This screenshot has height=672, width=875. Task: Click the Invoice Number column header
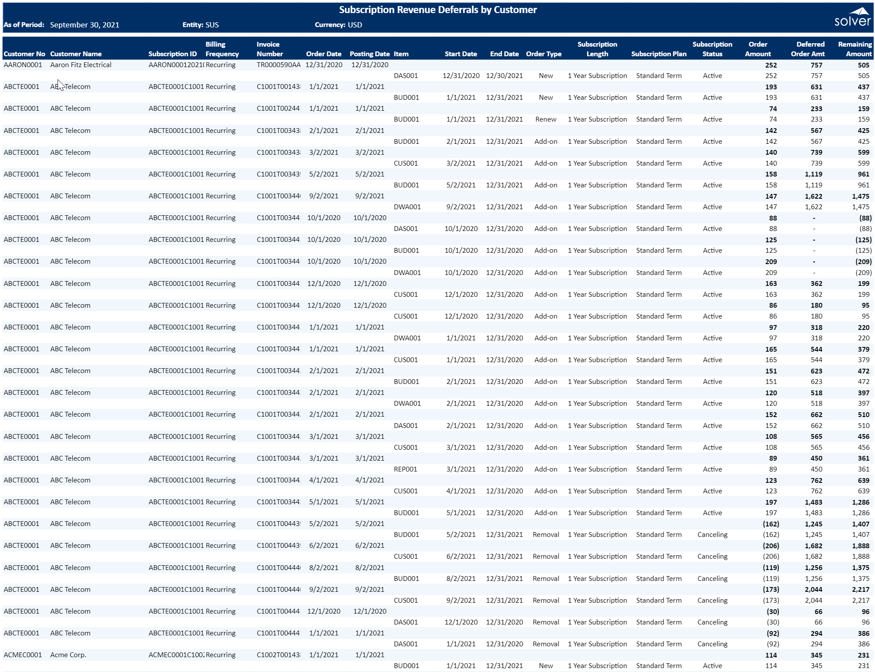[x=269, y=49]
